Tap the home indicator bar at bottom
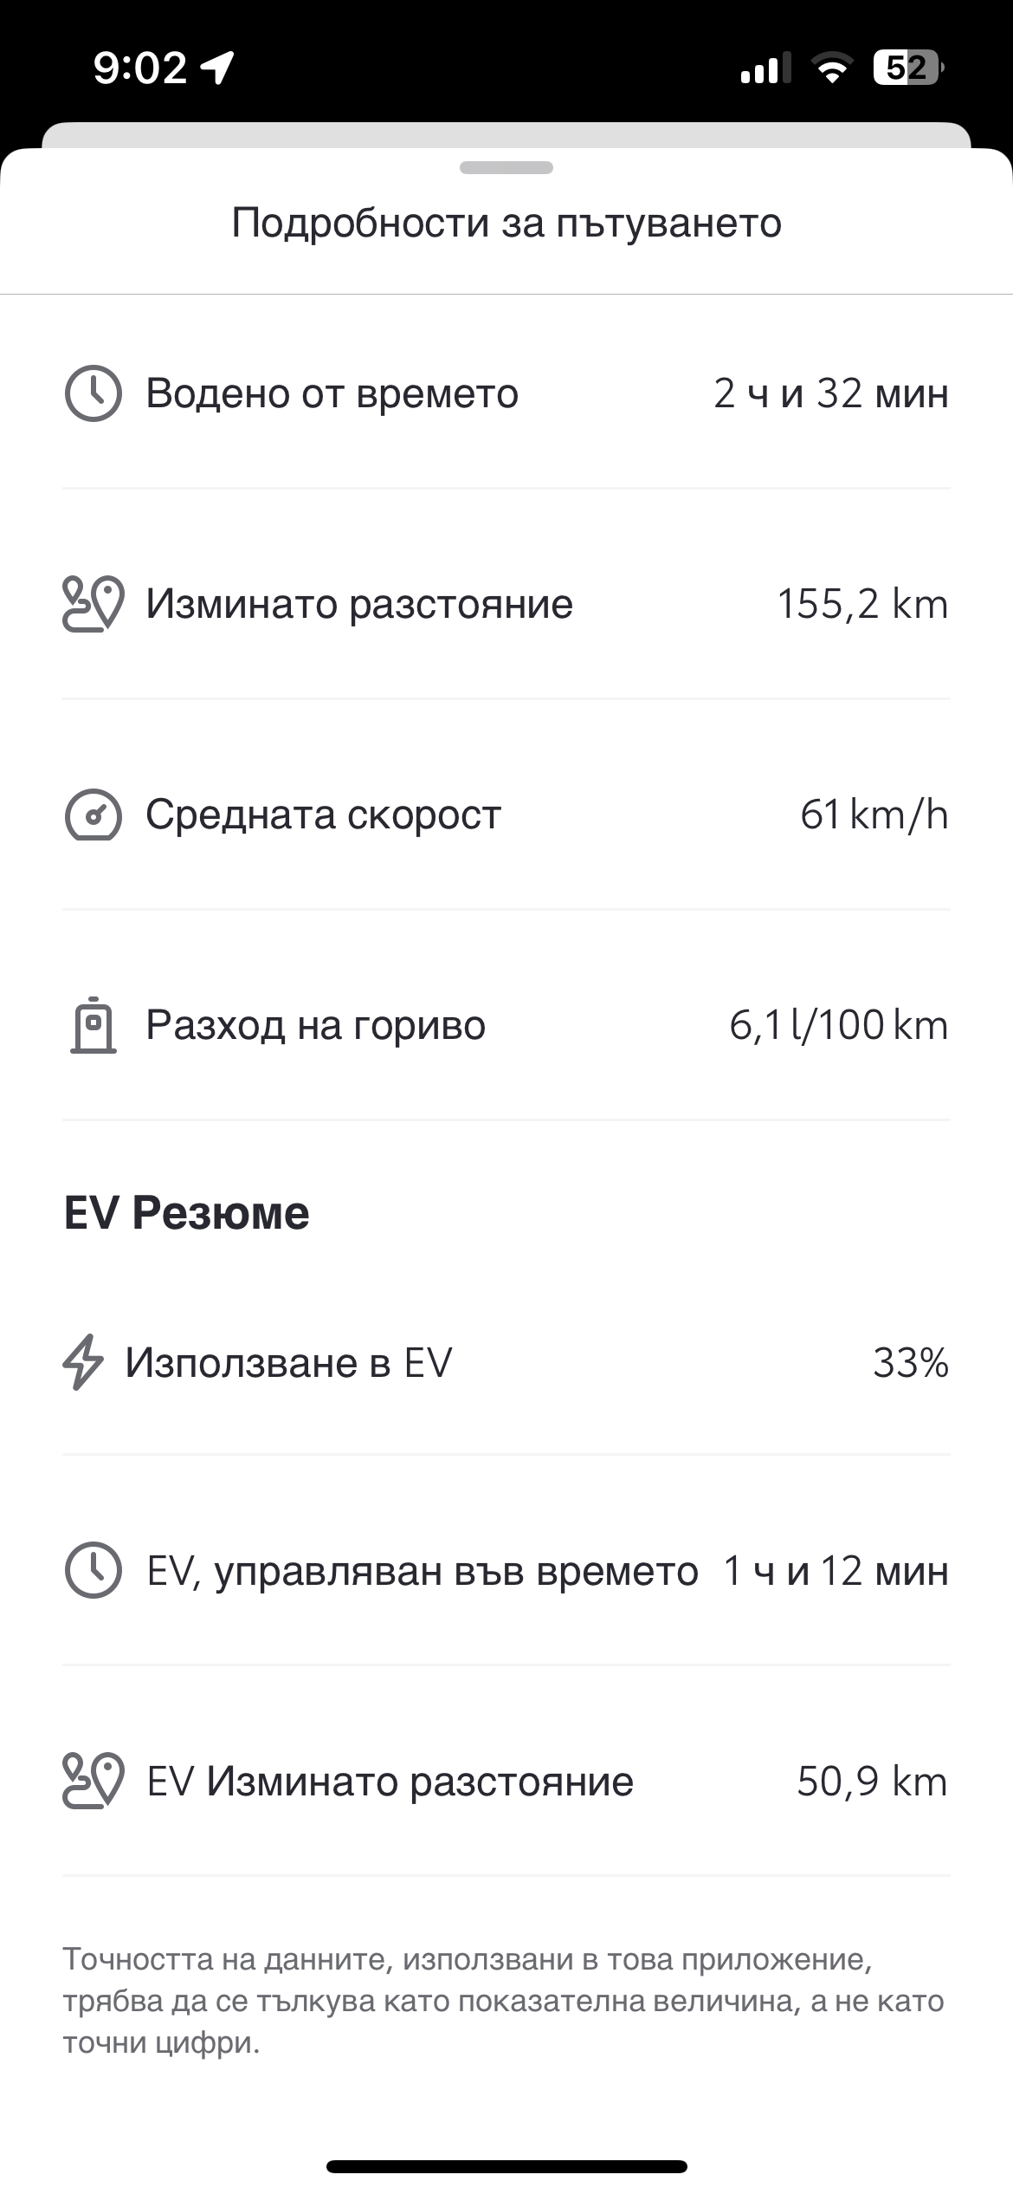Viewport: 1013px width, 2194px height. (x=506, y=2166)
